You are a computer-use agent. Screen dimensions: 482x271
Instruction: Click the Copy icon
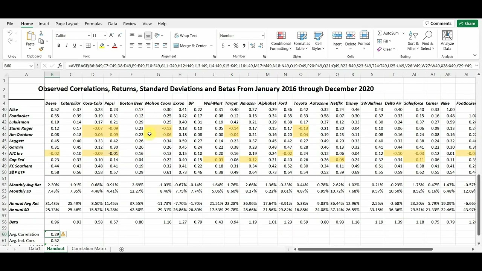click(41, 41)
